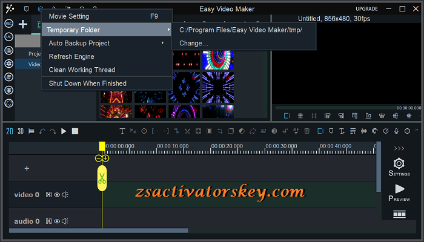Click the preview progress bar under video
The image size is (424, 242).
pyautogui.click(x=336, y=108)
